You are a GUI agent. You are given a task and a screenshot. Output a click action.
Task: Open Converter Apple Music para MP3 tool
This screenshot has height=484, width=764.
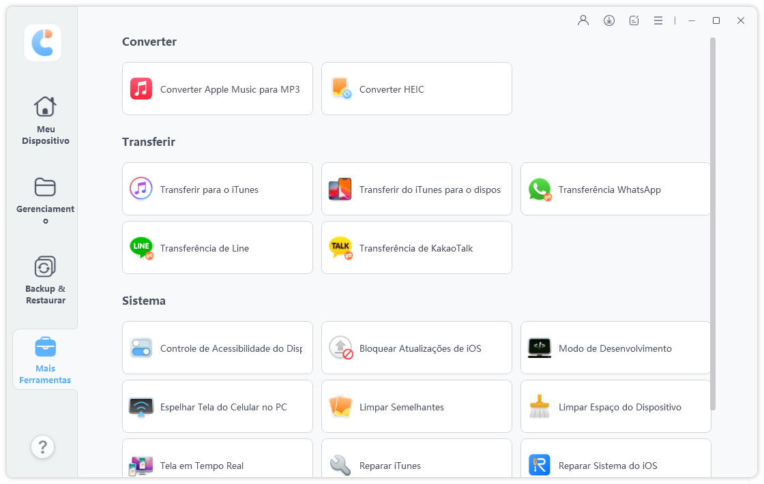tap(217, 89)
